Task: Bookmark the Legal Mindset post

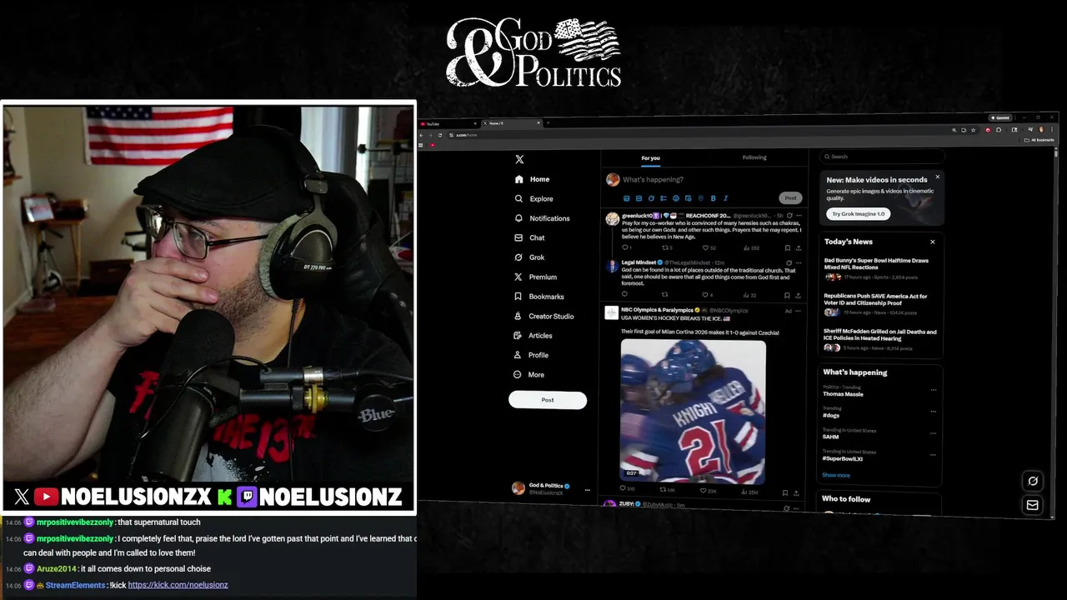Action: click(787, 295)
